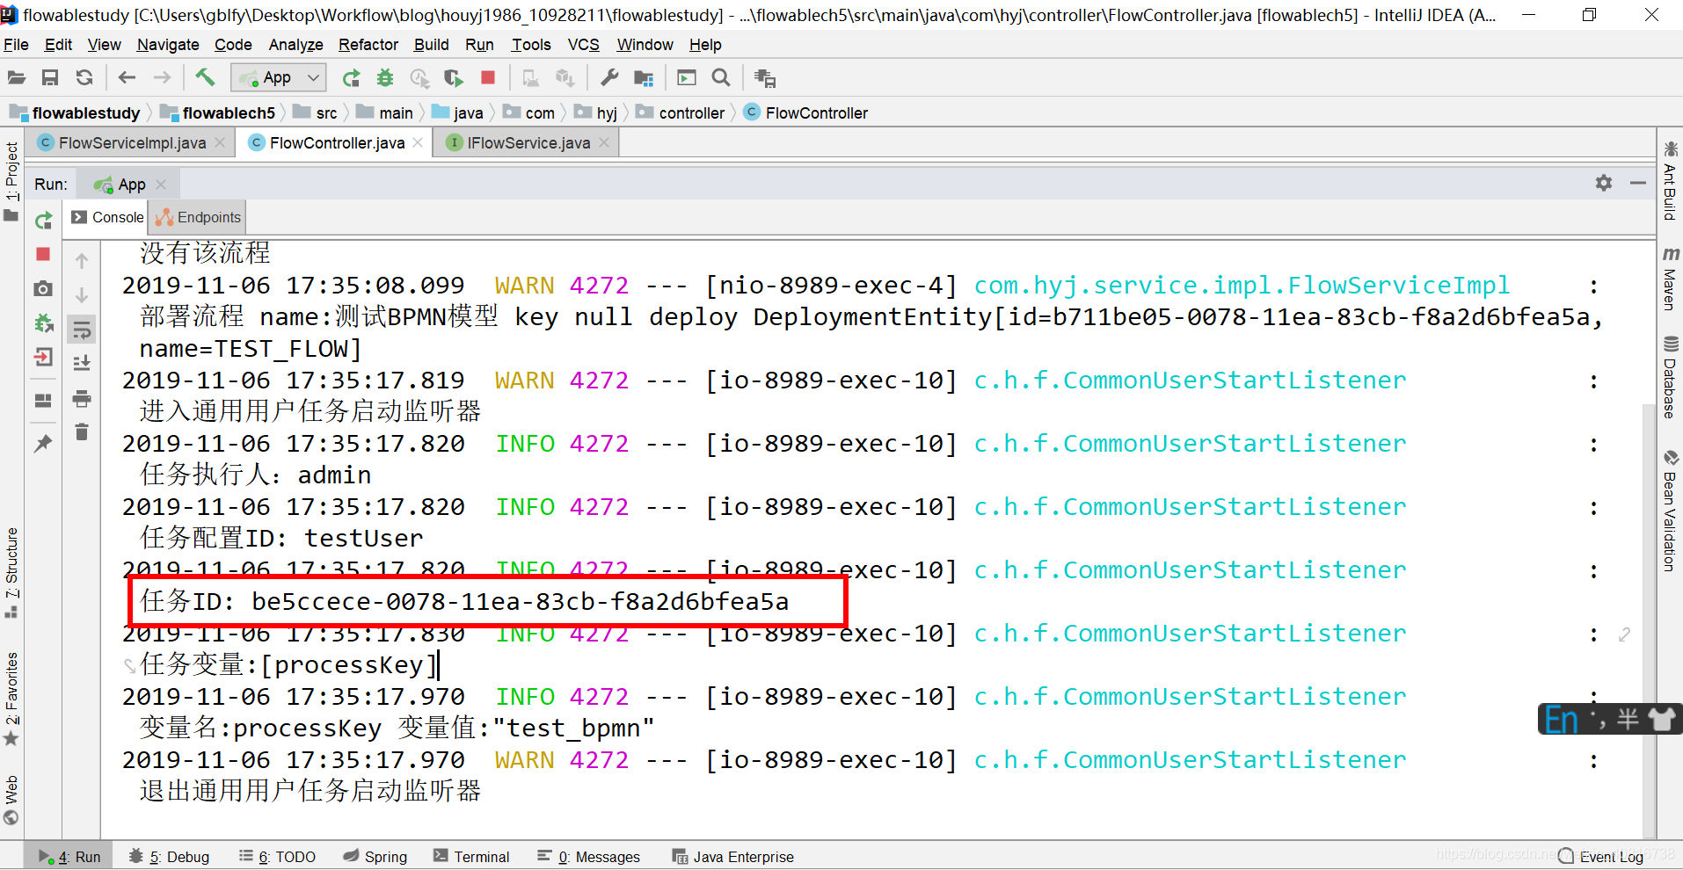Open Messages tool window
The width and height of the screenshot is (1683, 870).
pos(588,857)
